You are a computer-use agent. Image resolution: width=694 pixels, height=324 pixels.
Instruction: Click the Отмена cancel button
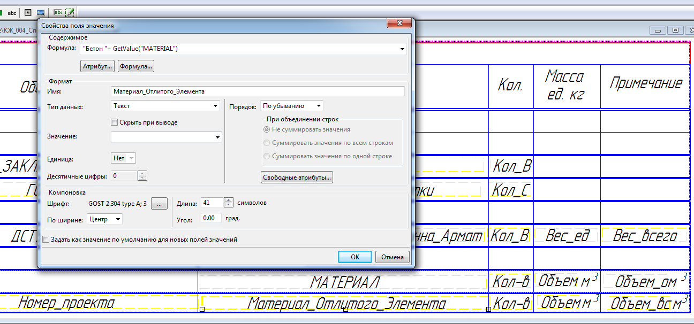point(393,257)
